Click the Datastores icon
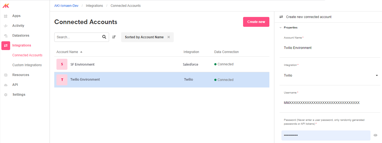Screen dimensions: 382x143 (6, 36)
